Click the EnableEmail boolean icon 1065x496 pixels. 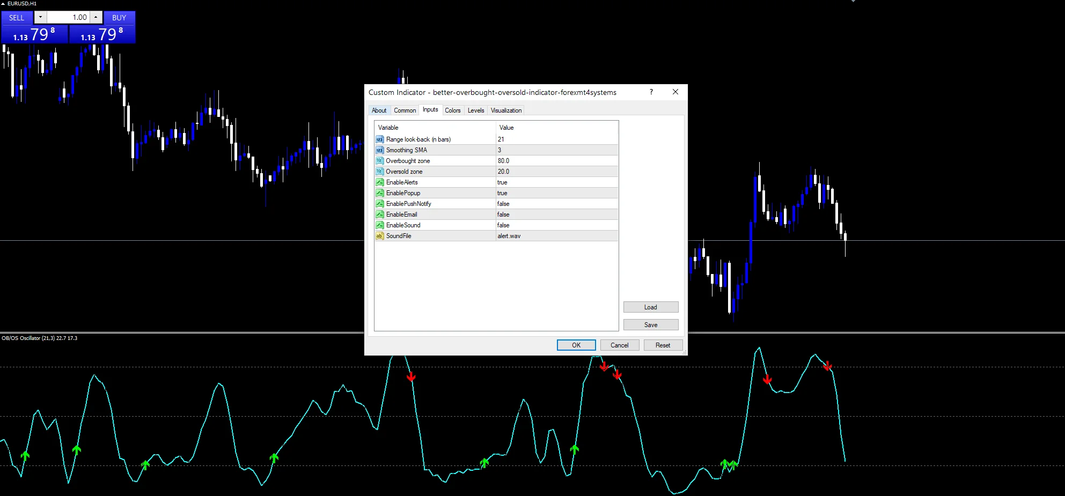[x=379, y=214]
